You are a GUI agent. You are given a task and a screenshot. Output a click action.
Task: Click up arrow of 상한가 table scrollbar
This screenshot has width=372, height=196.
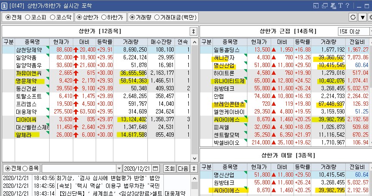click(x=194, y=42)
